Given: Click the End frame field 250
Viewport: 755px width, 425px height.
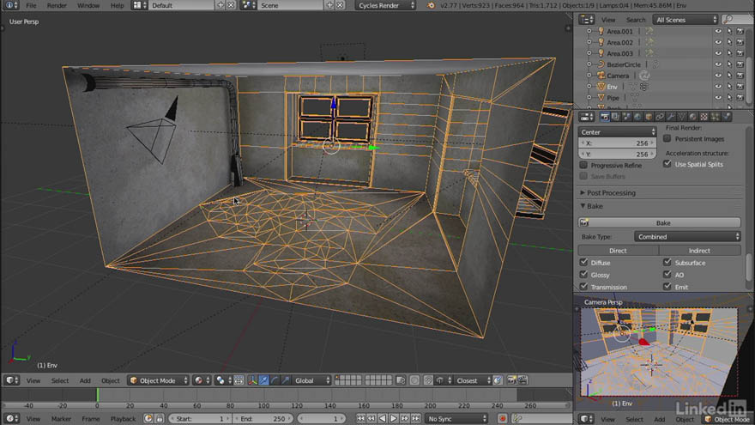Looking at the screenshot, I should coord(263,418).
